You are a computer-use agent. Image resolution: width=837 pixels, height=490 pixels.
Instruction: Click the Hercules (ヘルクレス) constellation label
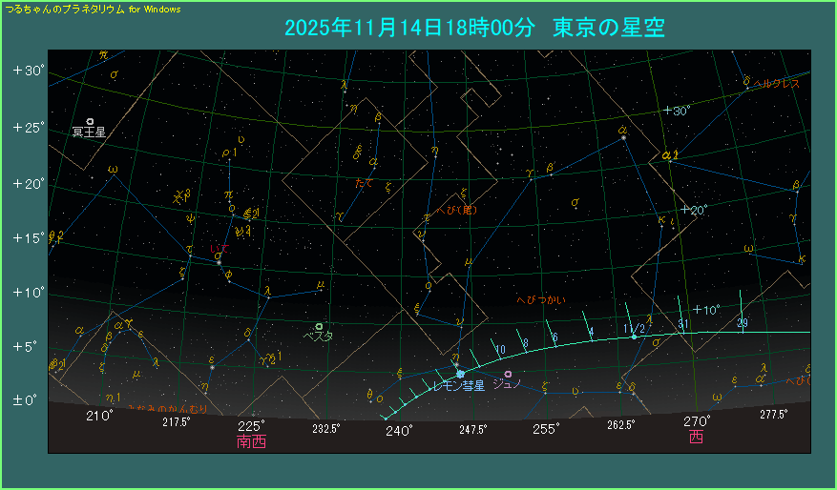point(775,84)
